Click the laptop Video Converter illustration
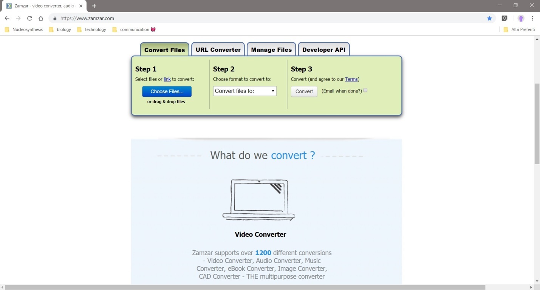540x290 pixels. pyautogui.click(x=259, y=200)
